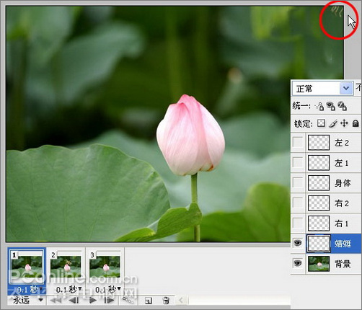Select next animation frame button
This screenshot has width=362, height=310.
[x=109, y=300]
